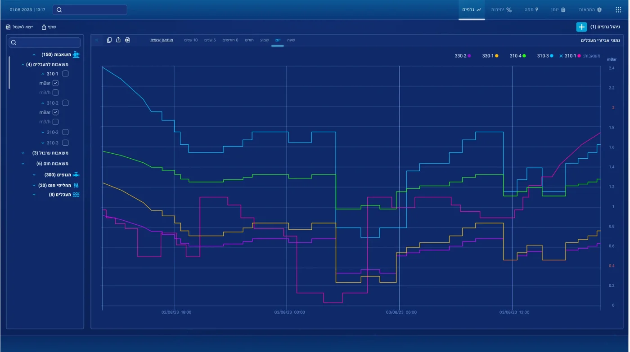This screenshot has height=352, width=630.
Task: Select the שבוע week range
Action: click(264, 40)
